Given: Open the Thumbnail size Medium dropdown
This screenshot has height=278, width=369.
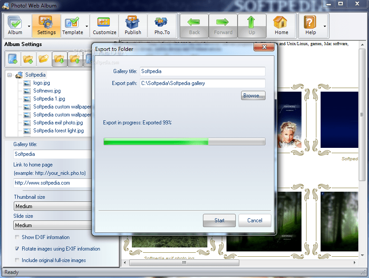Looking at the screenshot, I should pos(53,206).
